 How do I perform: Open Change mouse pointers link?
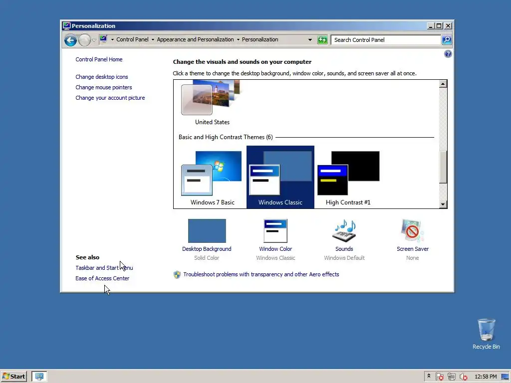click(104, 87)
